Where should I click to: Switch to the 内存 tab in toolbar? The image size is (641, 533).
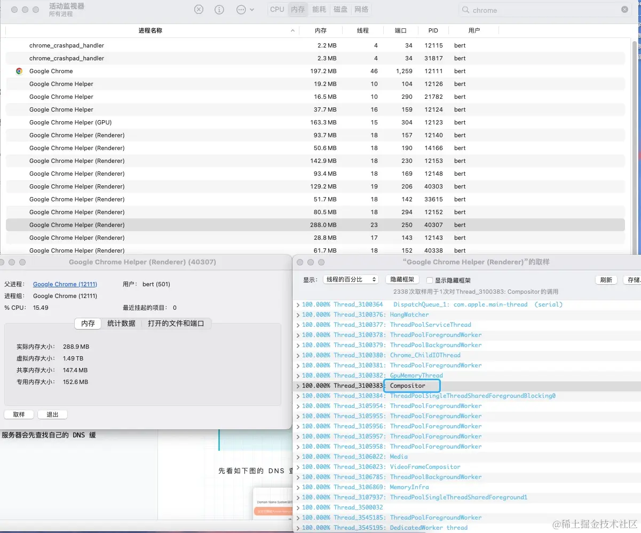[x=298, y=10]
